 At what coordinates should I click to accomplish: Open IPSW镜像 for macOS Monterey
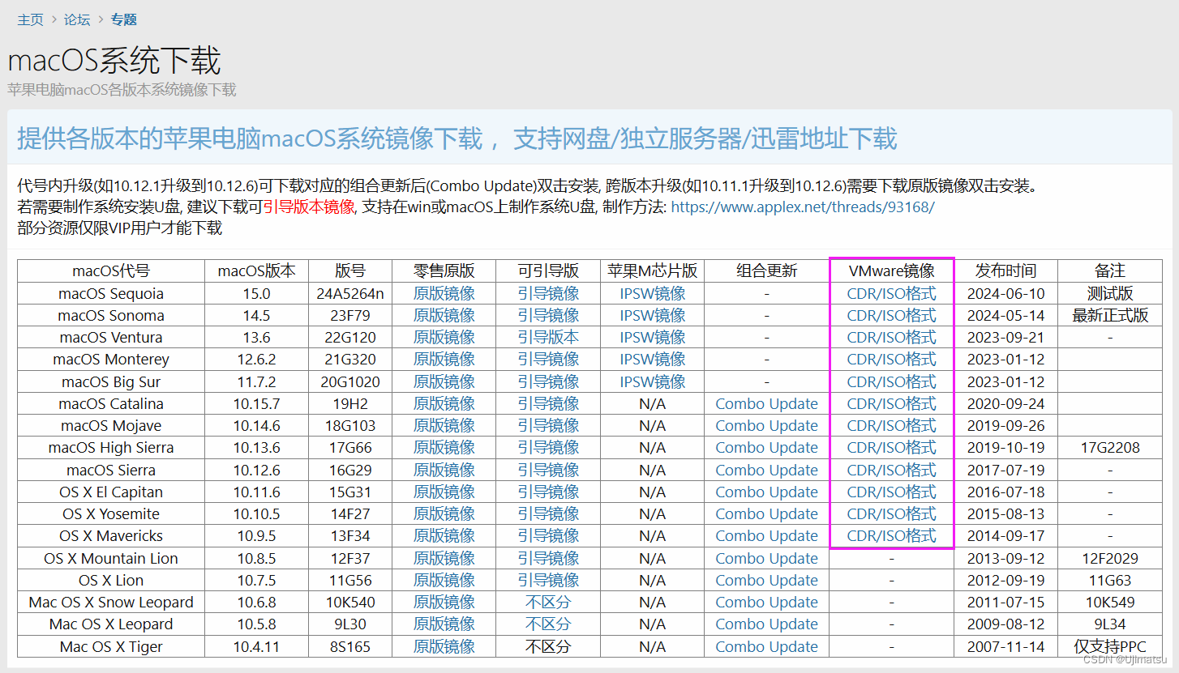[653, 359]
